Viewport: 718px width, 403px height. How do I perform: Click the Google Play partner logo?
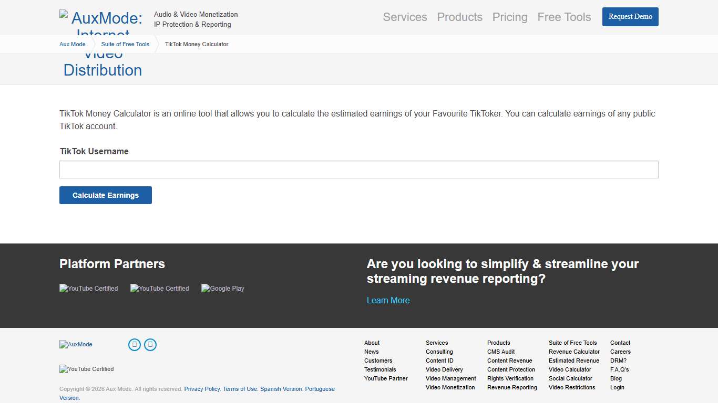pyautogui.click(x=223, y=288)
